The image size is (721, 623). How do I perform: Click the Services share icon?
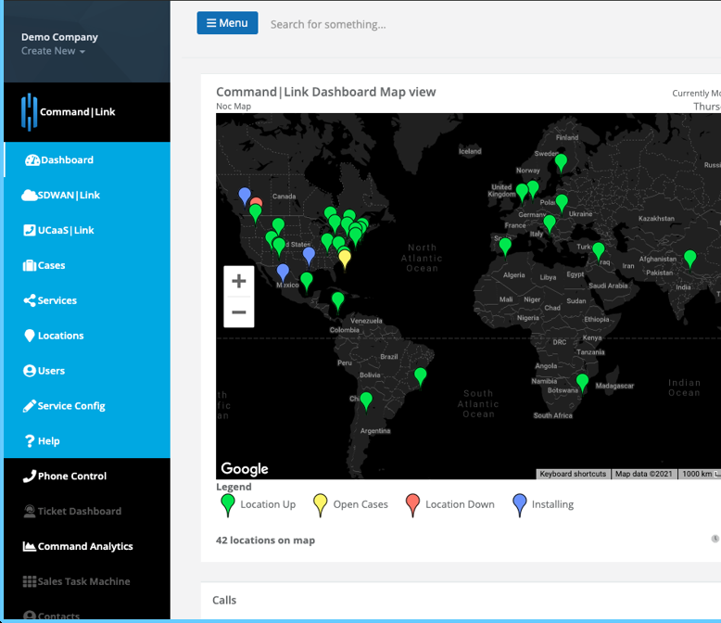[30, 300]
